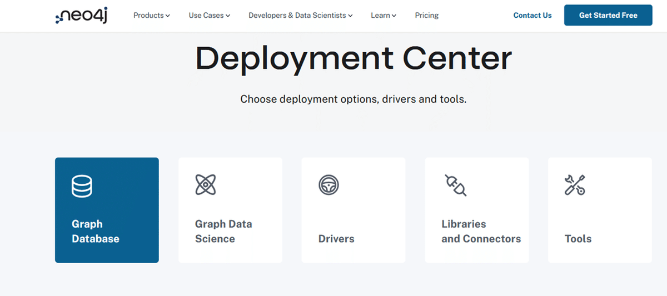The width and height of the screenshot is (667, 296).
Task: Click the steering wheel icon on Drivers card
Action: [328, 184]
